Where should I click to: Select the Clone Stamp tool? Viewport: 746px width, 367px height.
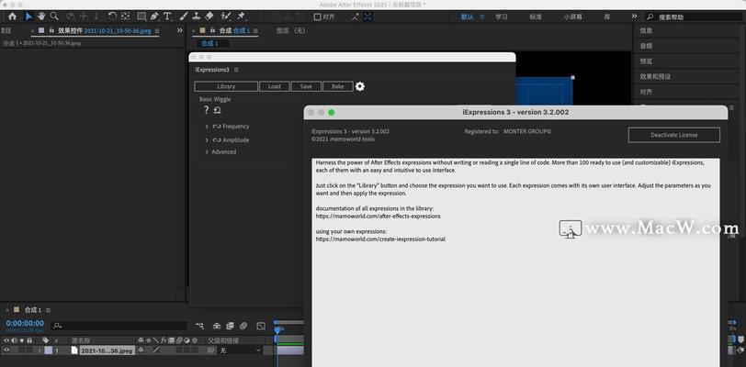pyautogui.click(x=197, y=17)
